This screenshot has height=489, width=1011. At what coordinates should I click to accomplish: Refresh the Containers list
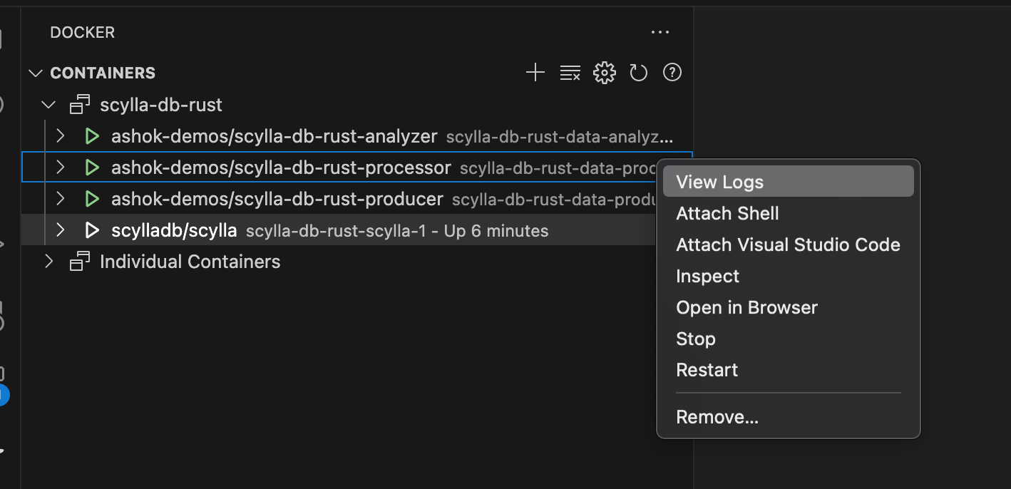pos(638,73)
